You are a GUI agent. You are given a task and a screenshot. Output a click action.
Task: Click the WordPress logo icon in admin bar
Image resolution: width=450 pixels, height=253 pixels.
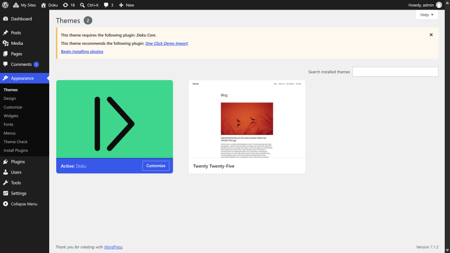[x=5, y=5]
